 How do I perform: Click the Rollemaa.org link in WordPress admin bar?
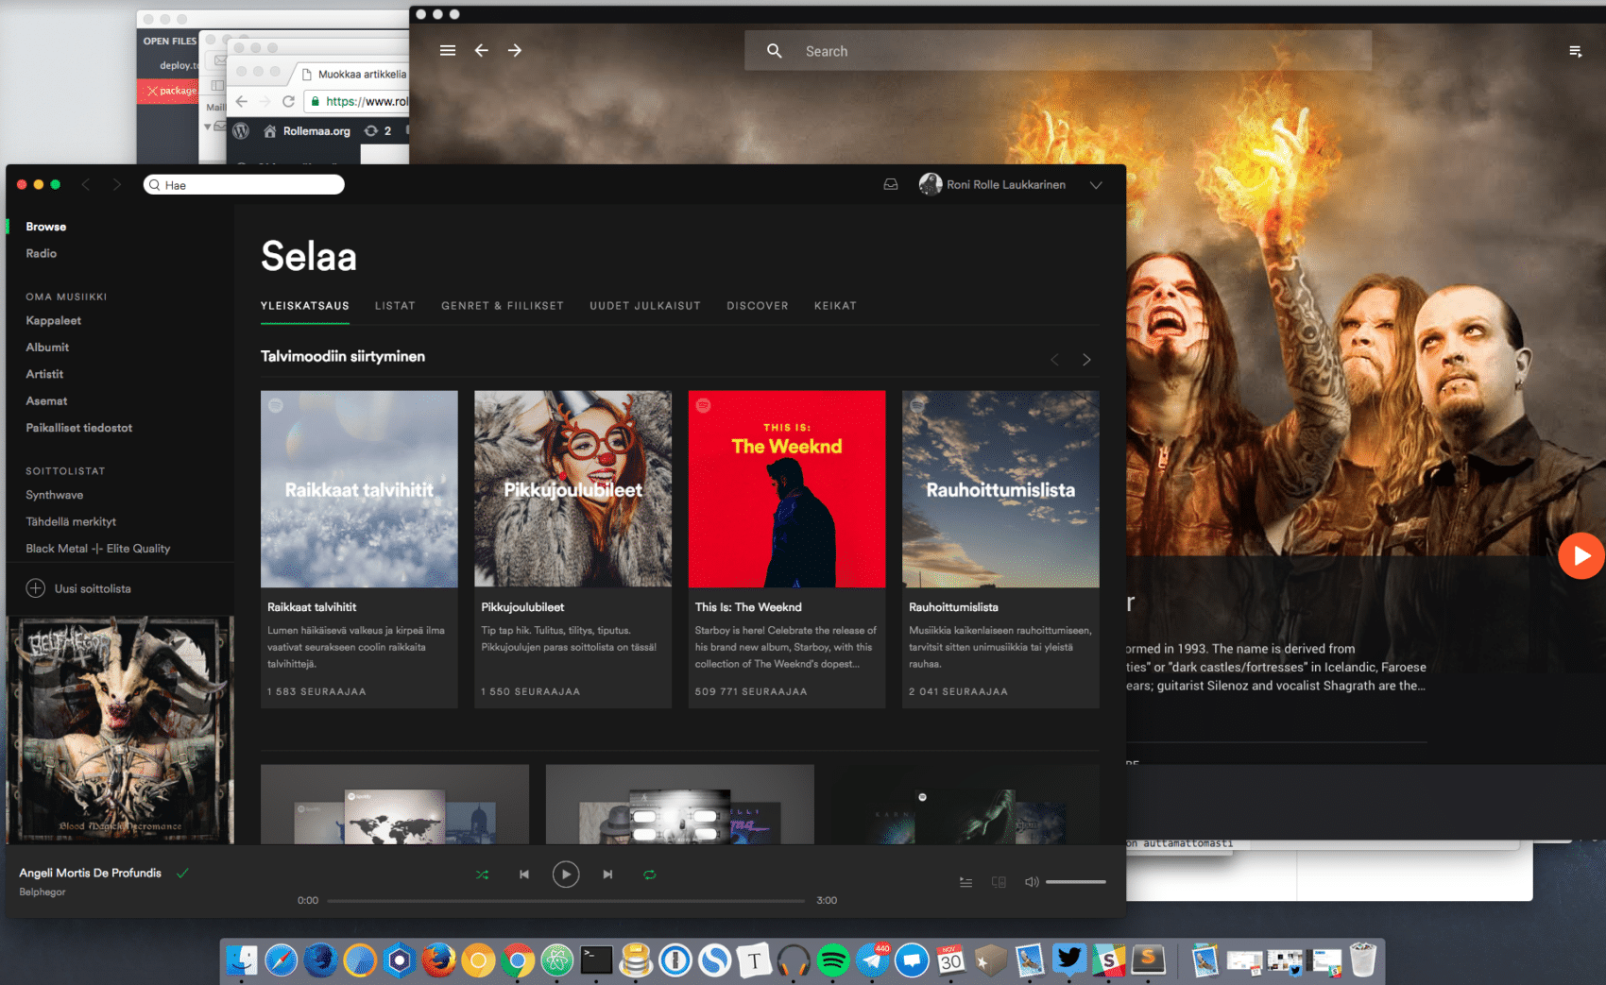[x=316, y=131]
